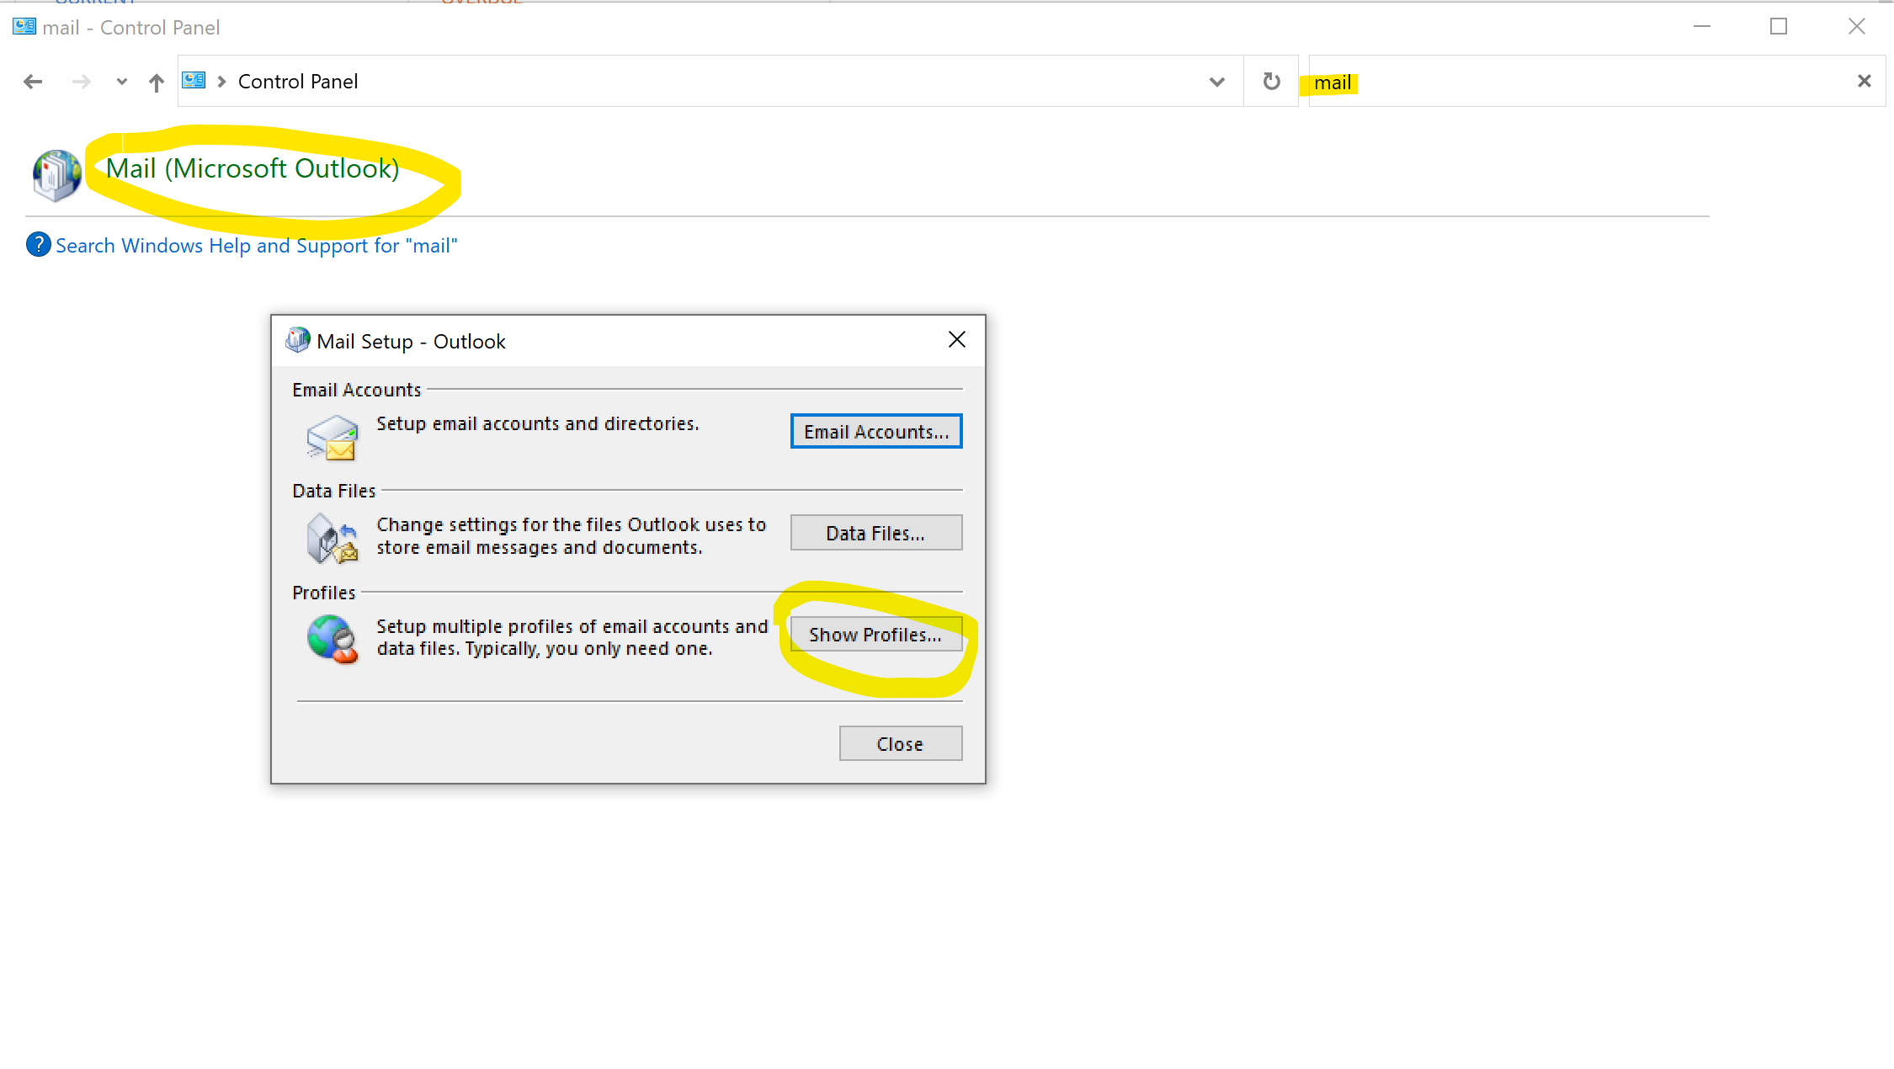
Task: Open Show Profiles... button
Action: pyautogui.click(x=876, y=634)
